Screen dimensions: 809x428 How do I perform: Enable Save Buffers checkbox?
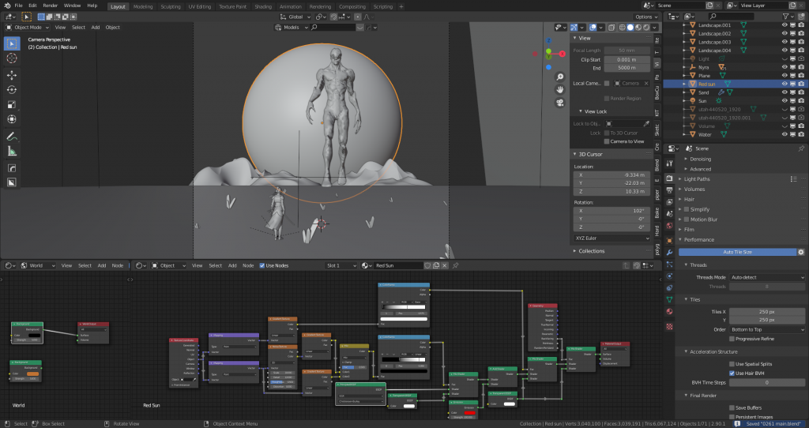(x=732, y=408)
